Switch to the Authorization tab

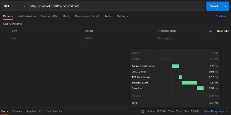27,16
